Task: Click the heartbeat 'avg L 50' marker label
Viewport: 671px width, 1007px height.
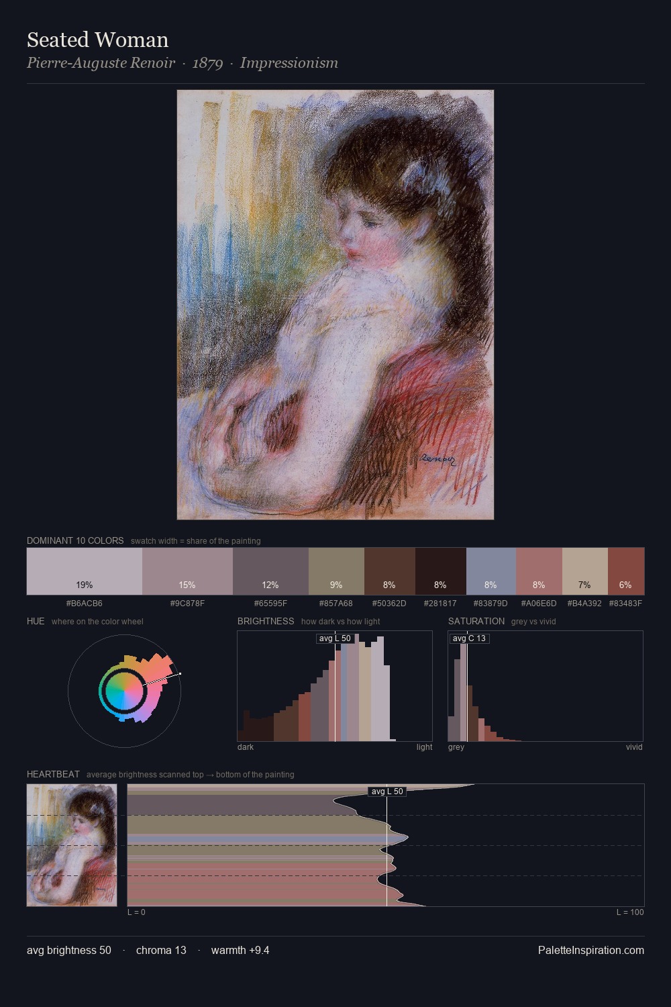Action: tap(387, 792)
